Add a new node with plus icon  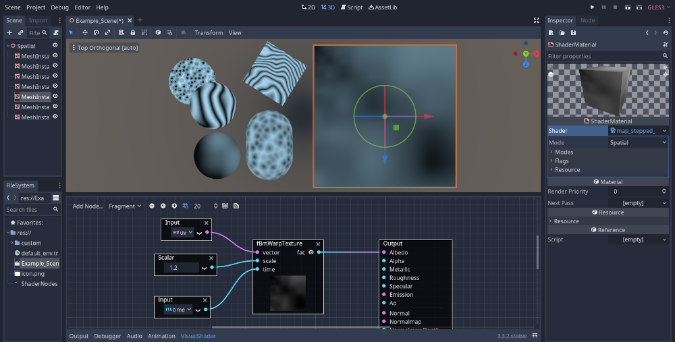[9, 32]
